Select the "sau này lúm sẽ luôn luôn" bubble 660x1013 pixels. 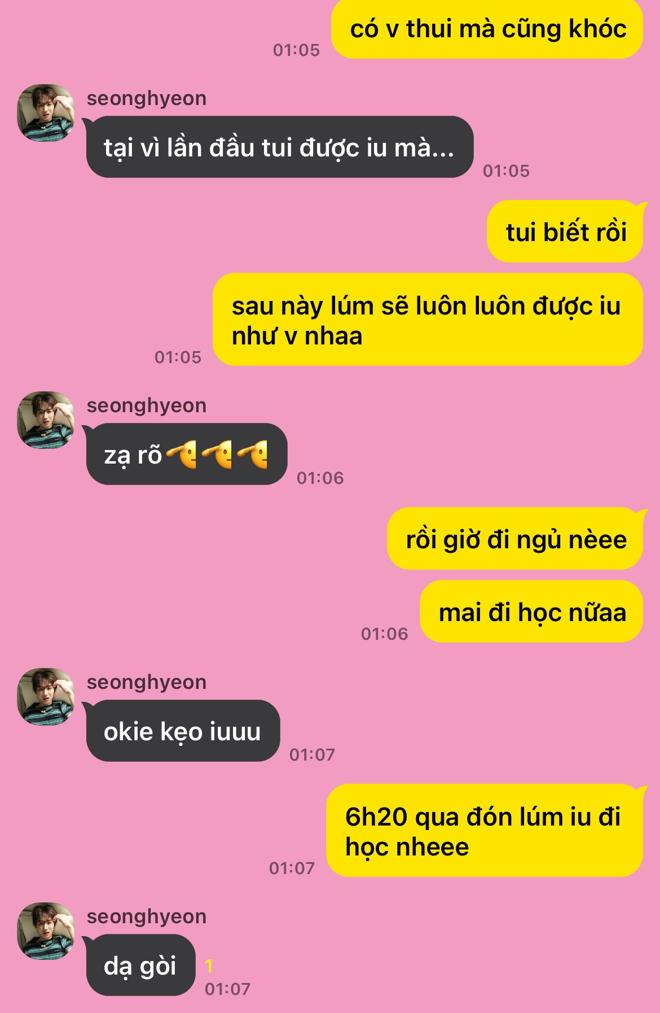428,320
